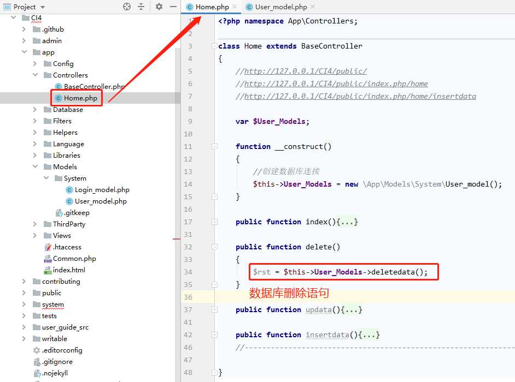515x382 pixels.
Task: Collapse the Models folder
Action: coord(35,166)
